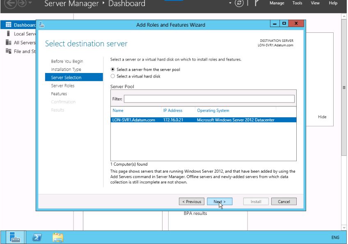
Task: Open the dropdown arrow beside Refresh
Action: (x=230, y=3)
